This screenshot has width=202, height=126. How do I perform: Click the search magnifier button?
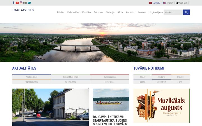(186, 12)
